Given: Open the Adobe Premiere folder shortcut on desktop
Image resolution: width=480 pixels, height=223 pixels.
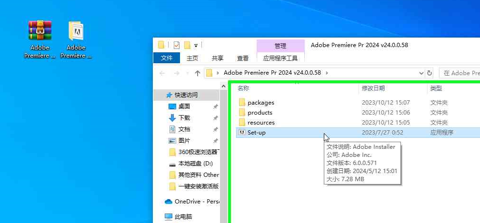Looking at the screenshot, I should point(76,39).
